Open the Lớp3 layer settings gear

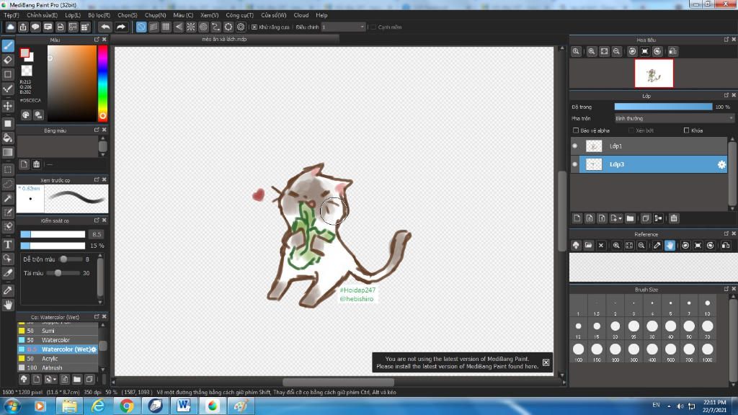tap(721, 164)
